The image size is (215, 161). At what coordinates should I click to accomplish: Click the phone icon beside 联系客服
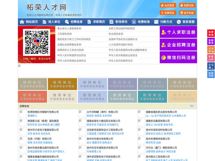click(179, 22)
